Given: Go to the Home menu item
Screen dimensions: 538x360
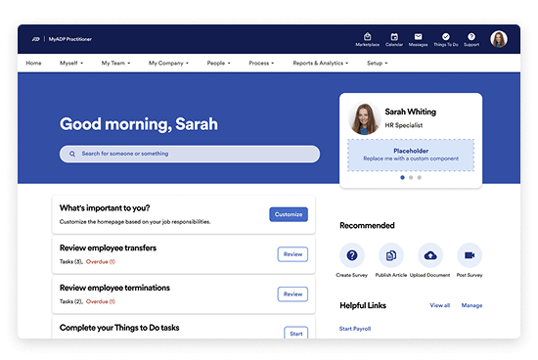Looking at the screenshot, I should click(33, 64).
